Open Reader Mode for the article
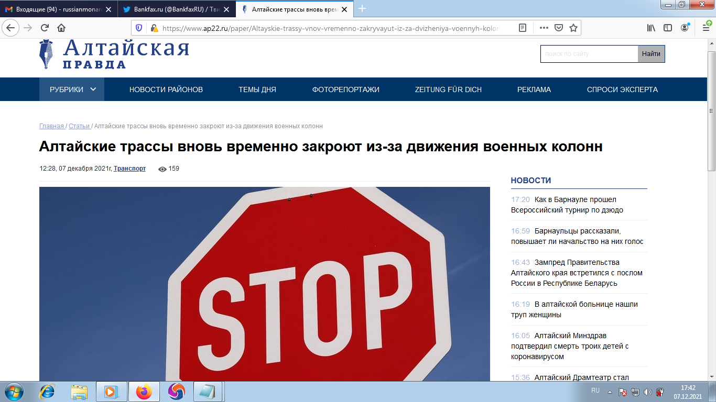The width and height of the screenshot is (716, 402). click(x=523, y=28)
